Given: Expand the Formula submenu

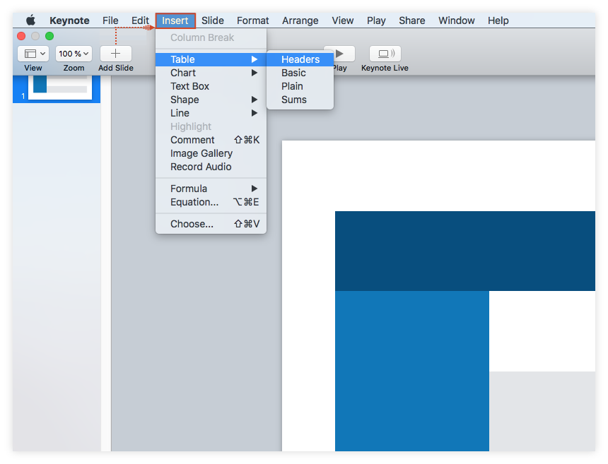Looking at the screenshot, I should pyautogui.click(x=188, y=189).
